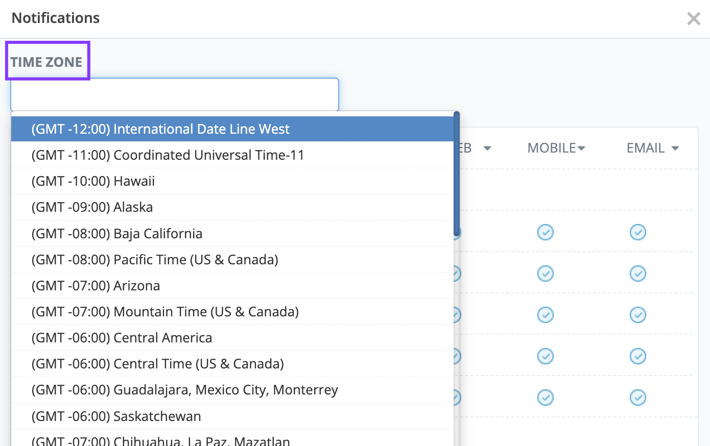Click the time zone list scrollbar thumb
This screenshot has width=710, height=446.
[x=457, y=174]
